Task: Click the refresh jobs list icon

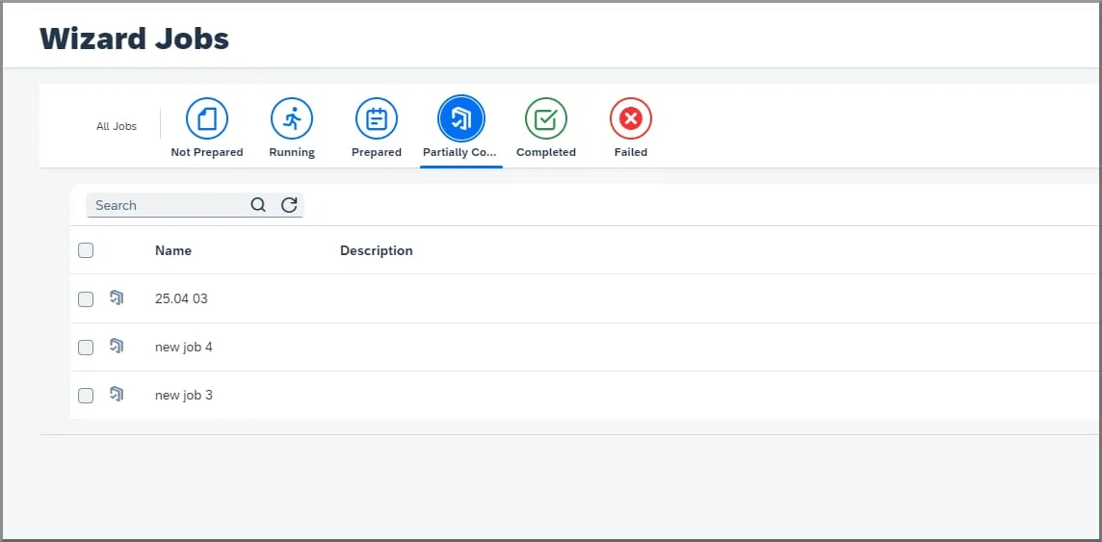Action: pos(289,205)
